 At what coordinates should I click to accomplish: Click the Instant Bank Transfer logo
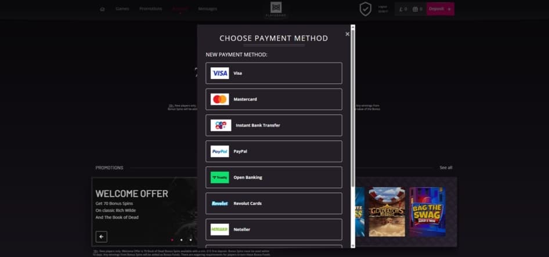pyautogui.click(x=221, y=125)
